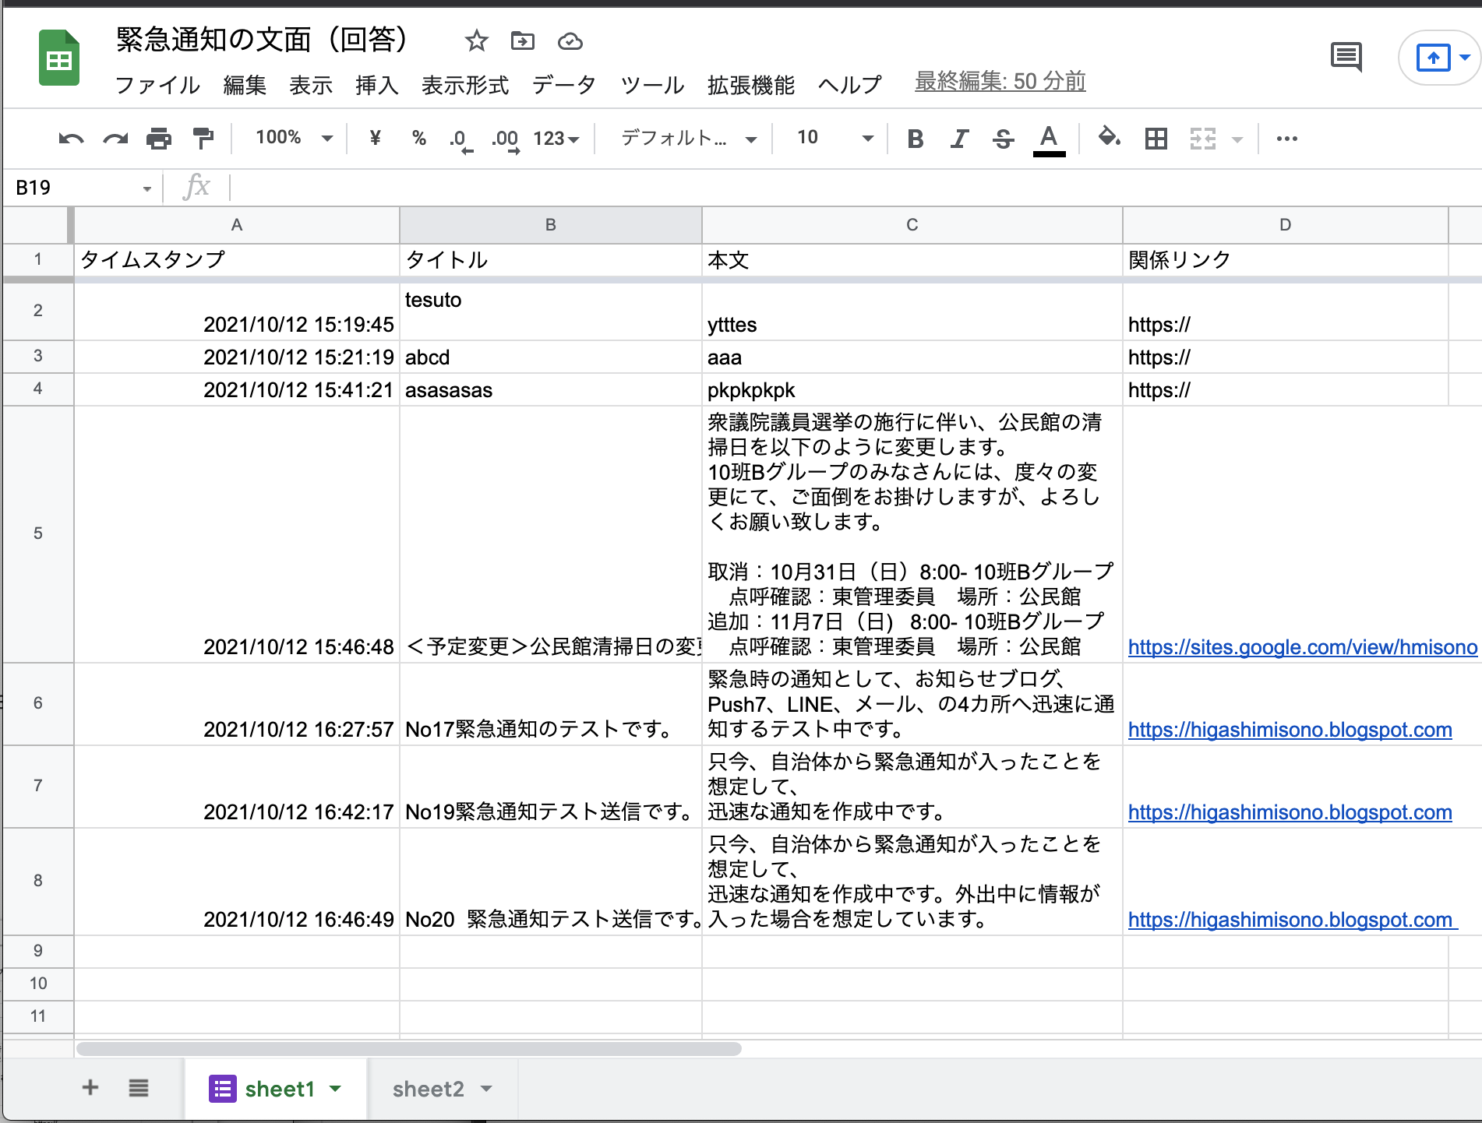Click the undo arrow icon
The width and height of the screenshot is (1482, 1123).
click(x=71, y=139)
